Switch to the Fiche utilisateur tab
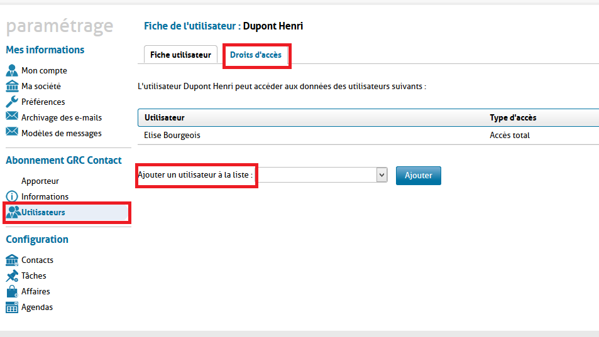The height and width of the screenshot is (337, 599). pyautogui.click(x=180, y=55)
